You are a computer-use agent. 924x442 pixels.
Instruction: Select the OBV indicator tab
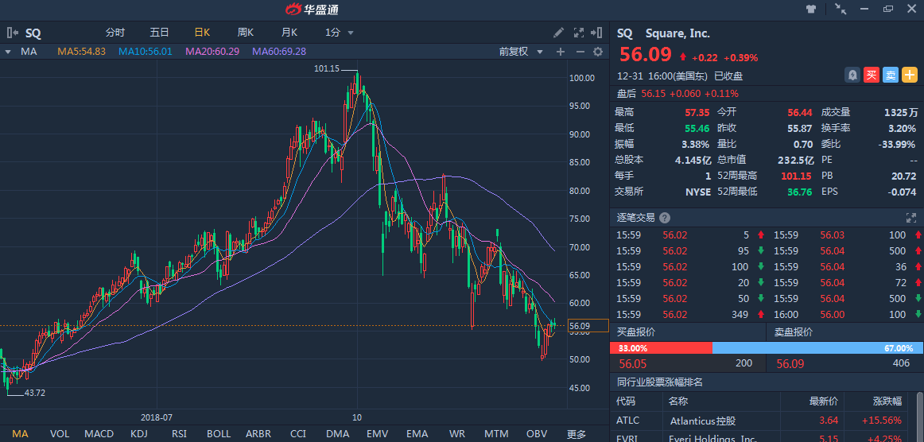536,434
